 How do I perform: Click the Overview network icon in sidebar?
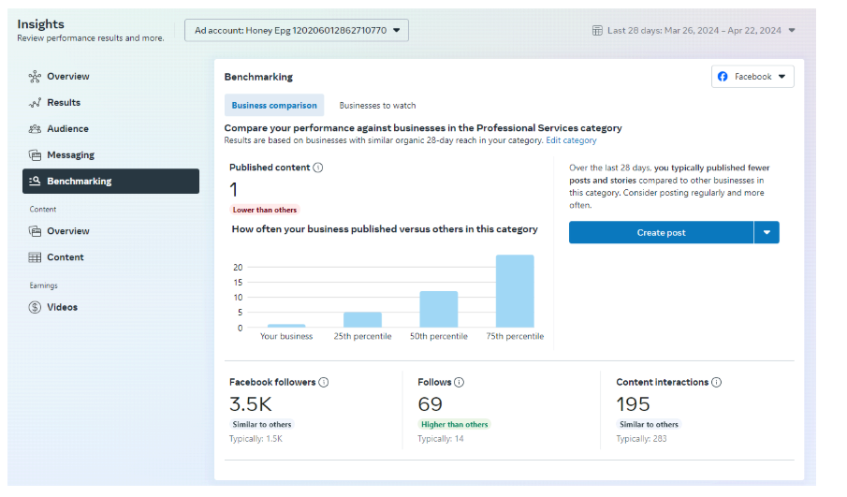35,77
